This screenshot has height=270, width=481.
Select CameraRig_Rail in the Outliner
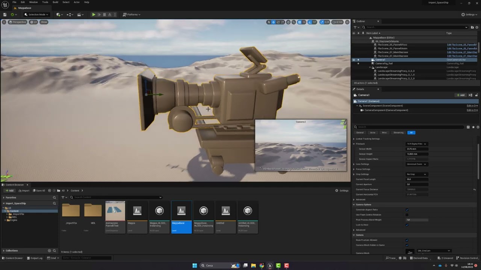coord(384,63)
